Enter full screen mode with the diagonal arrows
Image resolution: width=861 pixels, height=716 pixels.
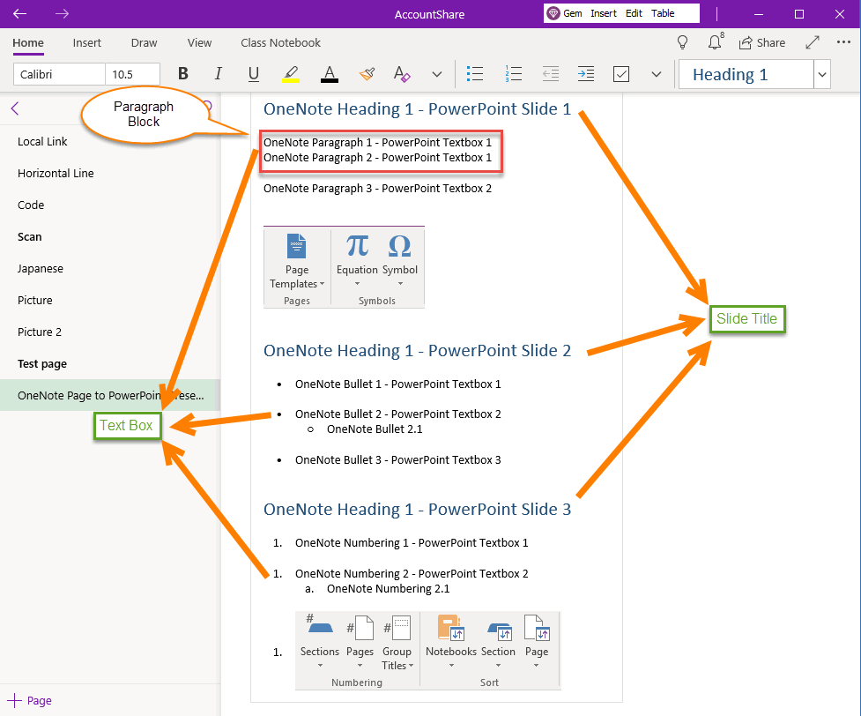(813, 42)
